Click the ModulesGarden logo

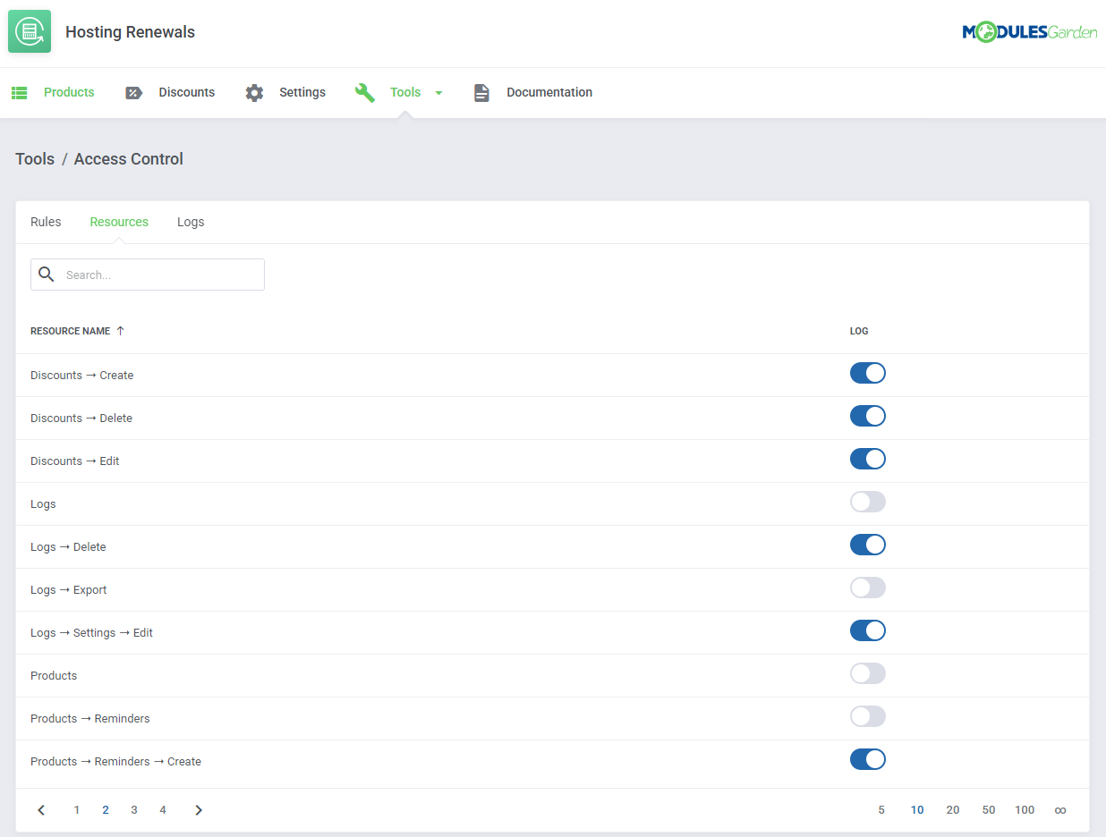[1029, 30]
